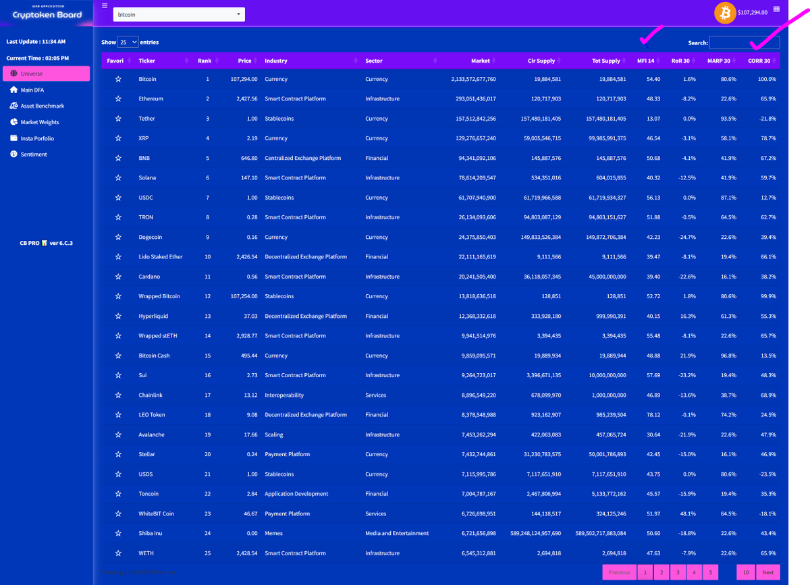The image size is (810, 585).
Task: Star the Stellar row
Action: click(118, 454)
